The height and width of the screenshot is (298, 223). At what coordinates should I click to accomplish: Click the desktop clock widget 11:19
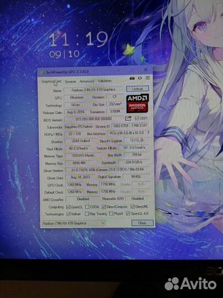pyautogui.click(x=78, y=39)
